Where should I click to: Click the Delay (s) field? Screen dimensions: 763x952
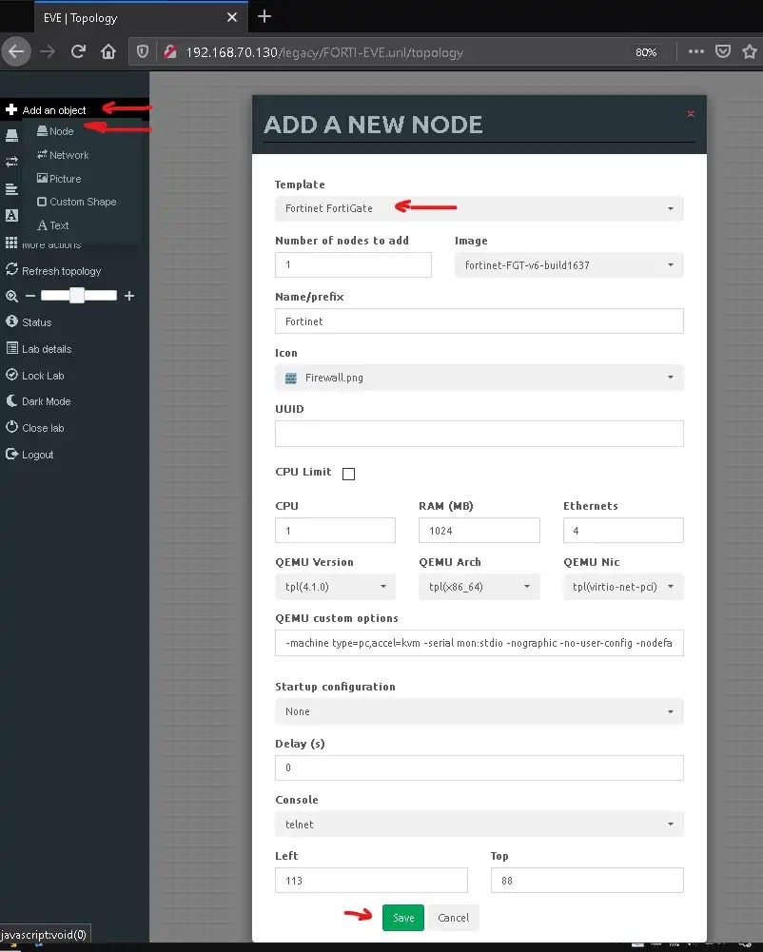479,768
